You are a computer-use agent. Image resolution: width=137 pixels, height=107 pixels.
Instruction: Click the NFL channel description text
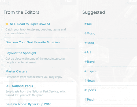pyautogui.click(x=36, y=31)
